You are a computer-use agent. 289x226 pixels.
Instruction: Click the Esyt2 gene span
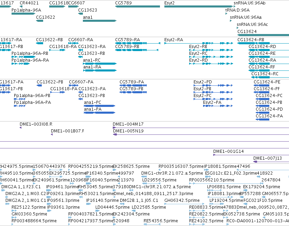[199, 6]
